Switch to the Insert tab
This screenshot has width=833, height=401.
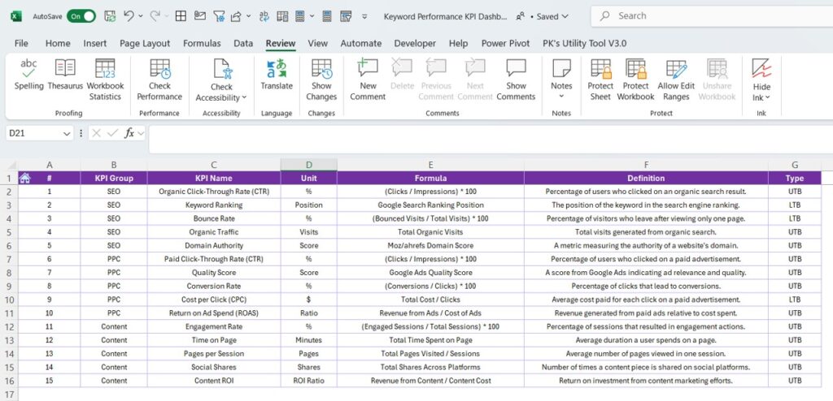[x=94, y=44]
